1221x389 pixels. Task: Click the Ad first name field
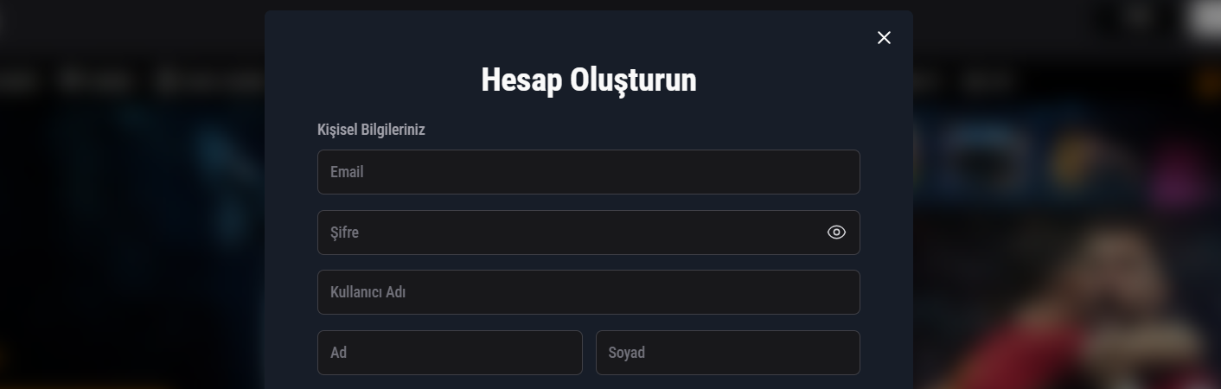[x=450, y=353]
